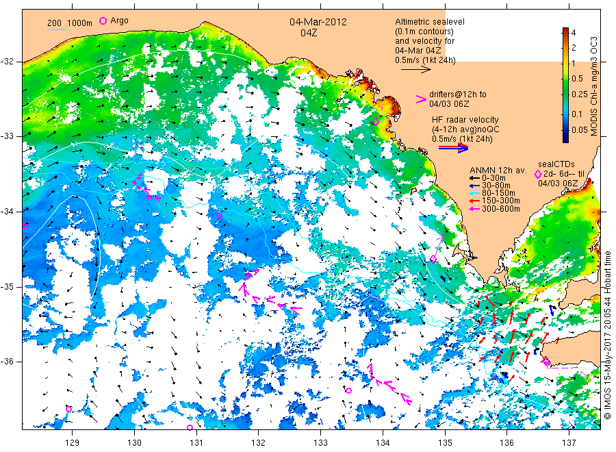Viewport: 616px width, 452px height.
Task: Click the 'Altimetric sealevel' legend heading
Action: (x=430, y=22)
